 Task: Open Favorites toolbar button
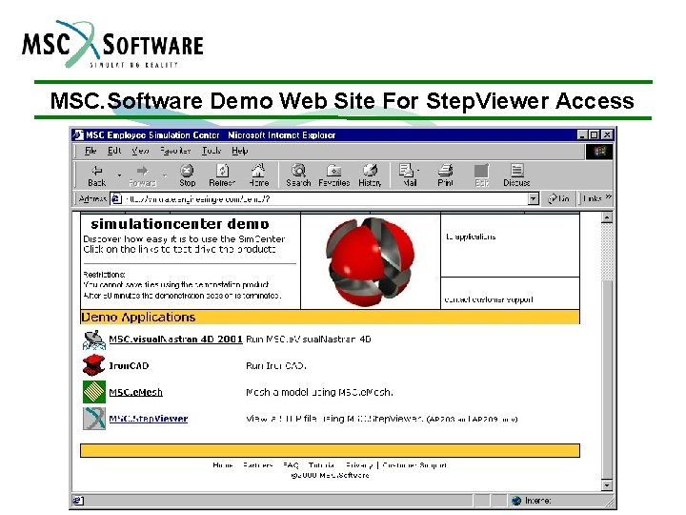tap(334, 175)
